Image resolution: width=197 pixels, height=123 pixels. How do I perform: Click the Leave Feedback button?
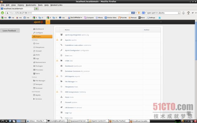coord(10,31)
